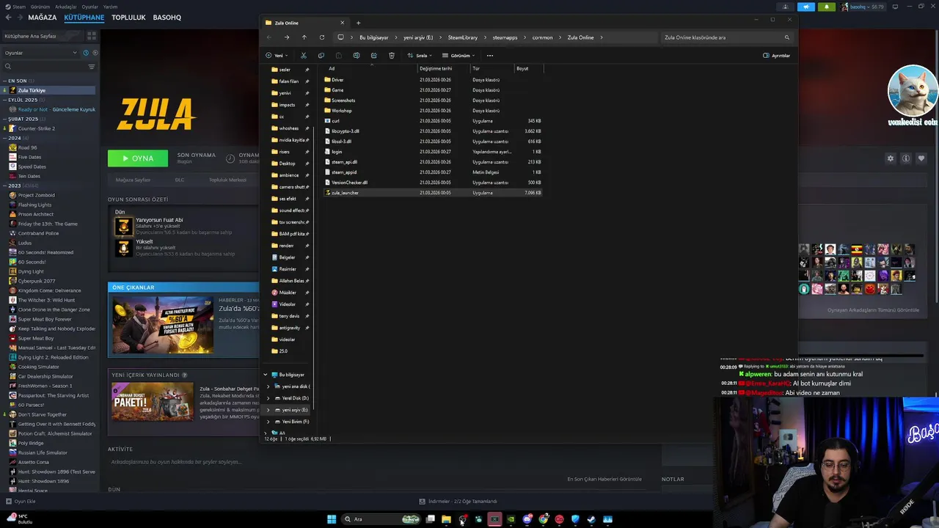
Task: Collapse the 2024 group in Steam library
Action: (4, 138)
